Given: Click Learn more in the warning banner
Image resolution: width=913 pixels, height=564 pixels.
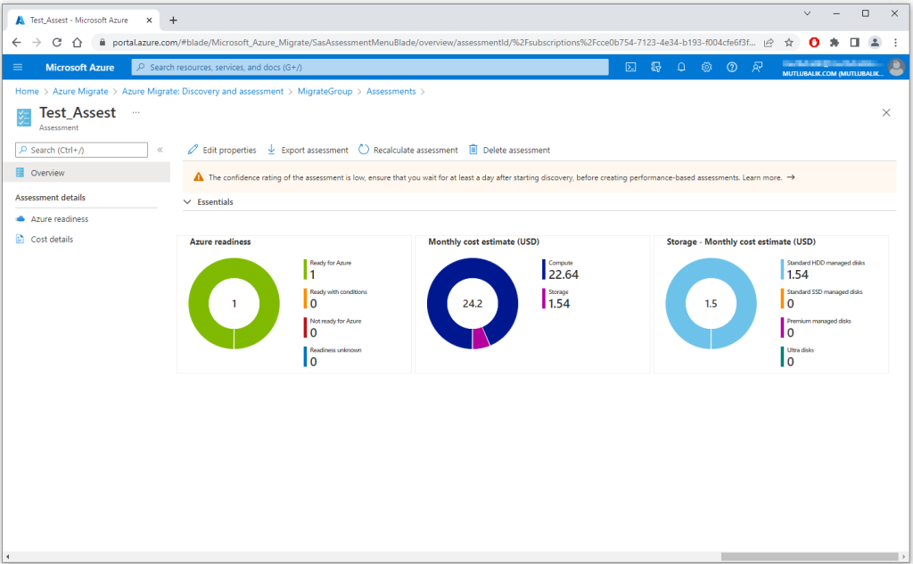Looking at the screenshot, I should point(762,177).
